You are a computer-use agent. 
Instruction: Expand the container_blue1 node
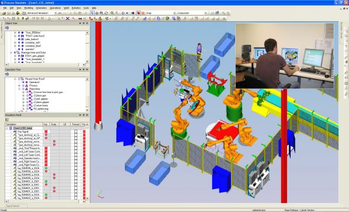tap(15, 46)
